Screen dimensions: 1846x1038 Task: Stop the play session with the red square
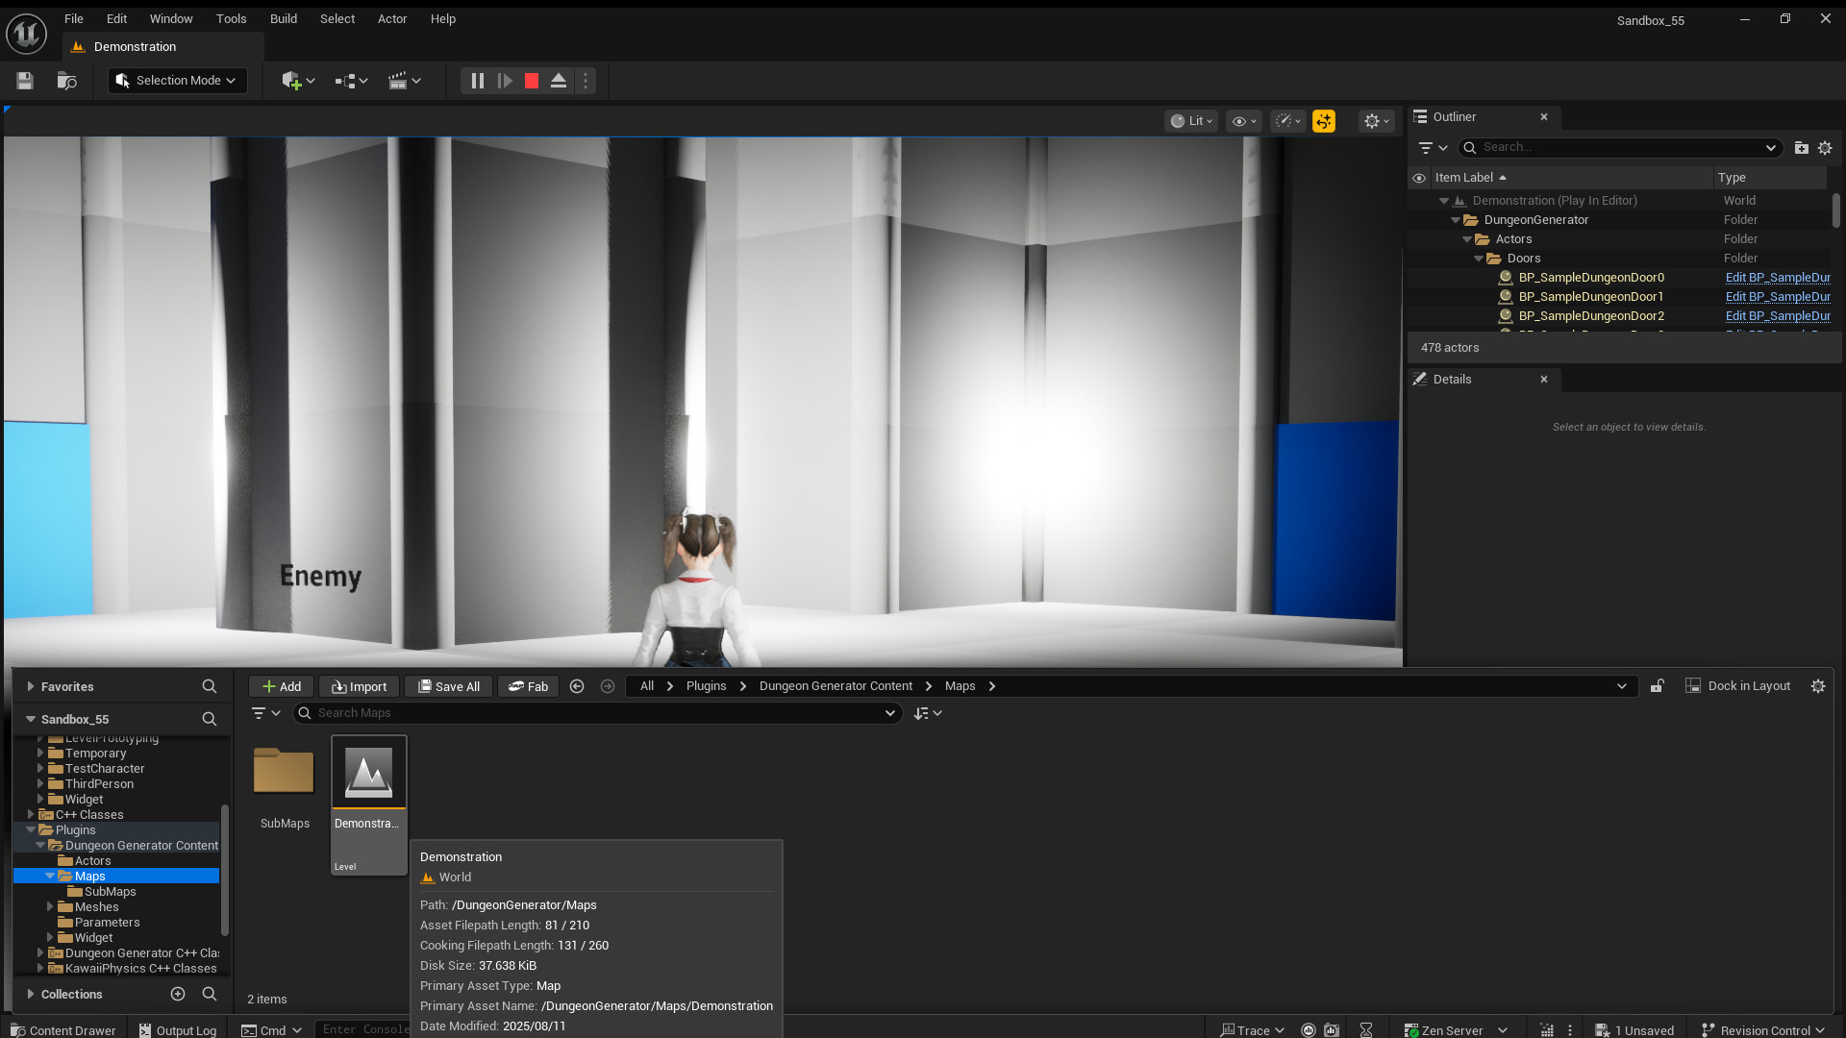coord(532,81)
